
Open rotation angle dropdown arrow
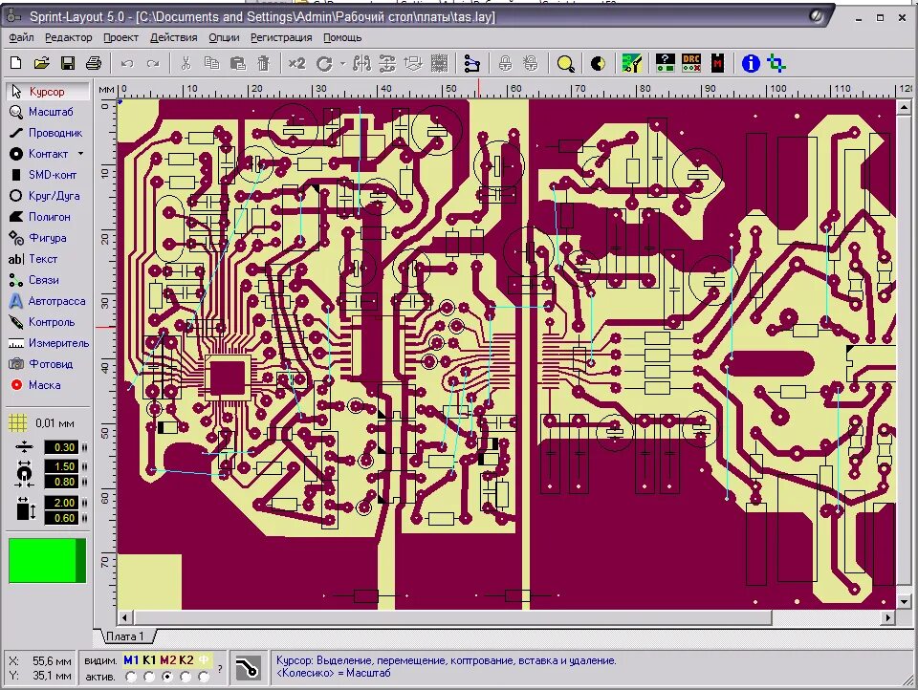click(342, 63)
